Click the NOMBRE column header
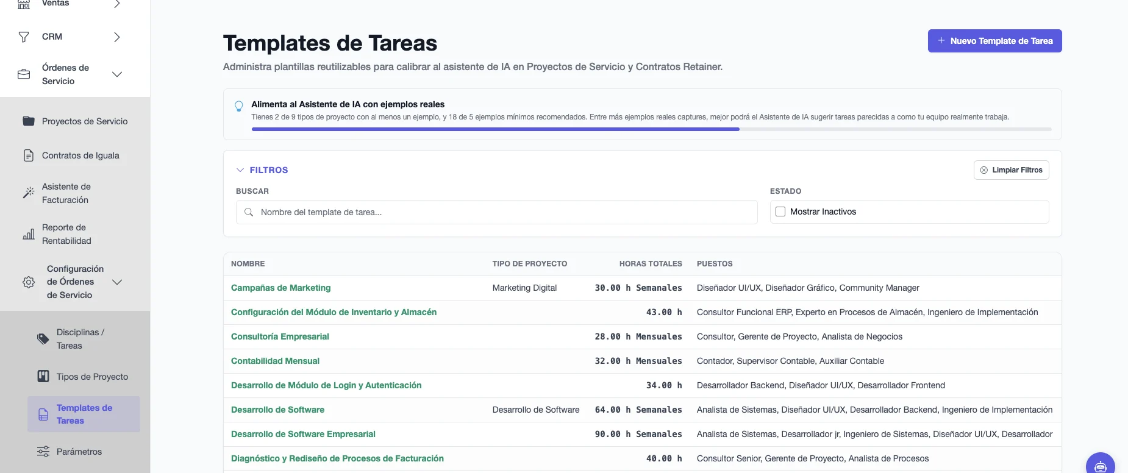 point(248,264)
